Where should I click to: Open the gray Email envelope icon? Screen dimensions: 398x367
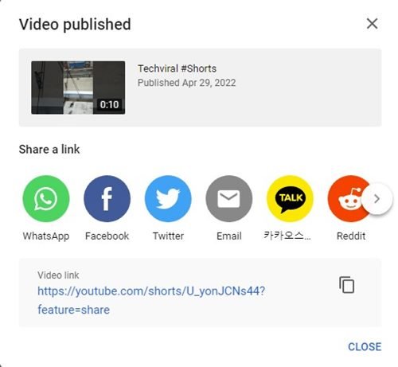pyautogui.click(x=229, y=198)
